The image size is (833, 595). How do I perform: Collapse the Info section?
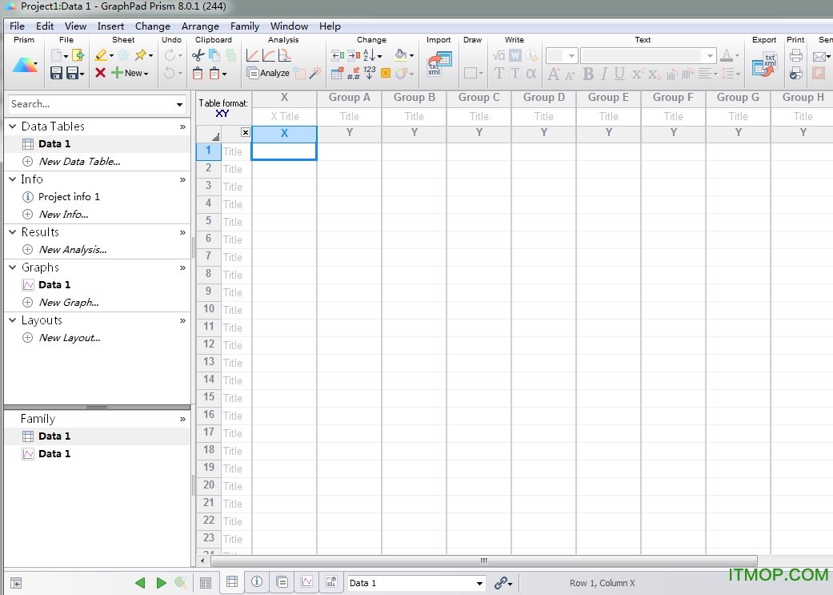(13, 179)
